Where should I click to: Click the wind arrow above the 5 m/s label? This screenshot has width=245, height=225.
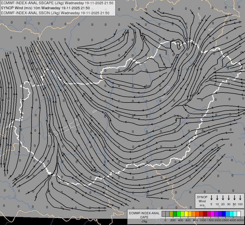(x=211, y=198)
